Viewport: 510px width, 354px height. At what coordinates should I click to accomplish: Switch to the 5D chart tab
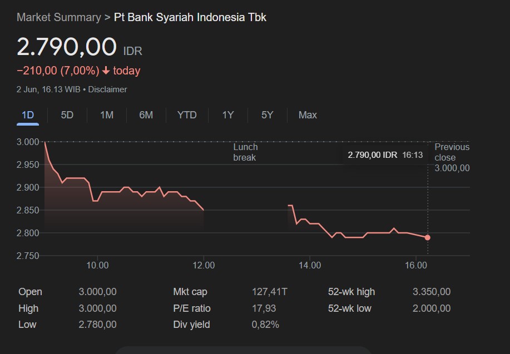[67, 115]
